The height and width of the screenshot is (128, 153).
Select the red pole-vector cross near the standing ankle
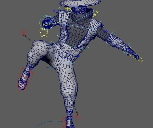(77, 117)
